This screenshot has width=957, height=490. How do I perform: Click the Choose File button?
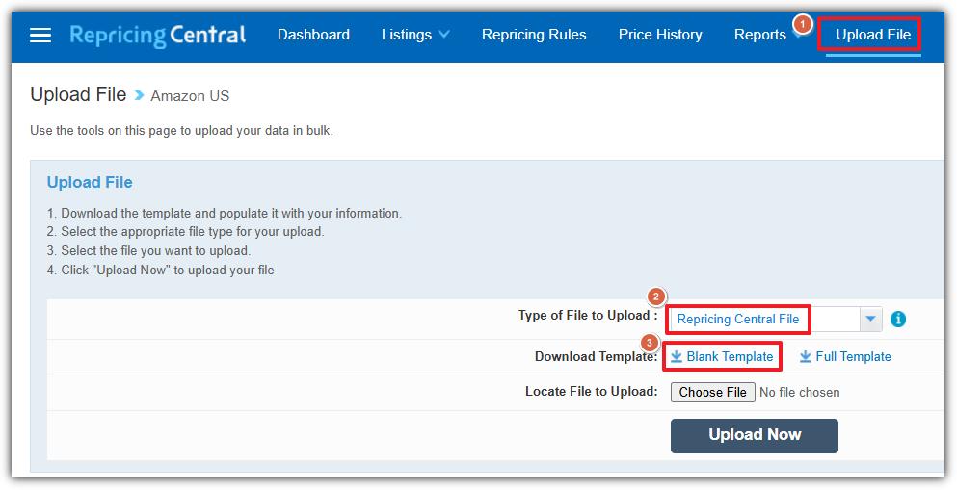713,392
